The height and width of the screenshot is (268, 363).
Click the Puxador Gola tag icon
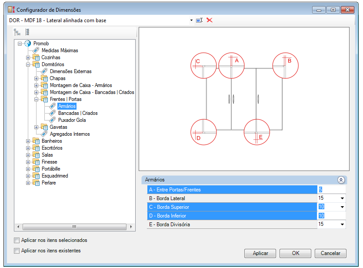pos(53,120)
